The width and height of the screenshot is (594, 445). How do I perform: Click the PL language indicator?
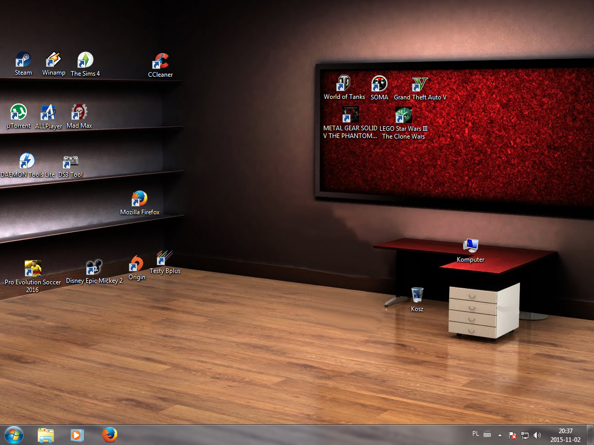[x=475, y=434]
